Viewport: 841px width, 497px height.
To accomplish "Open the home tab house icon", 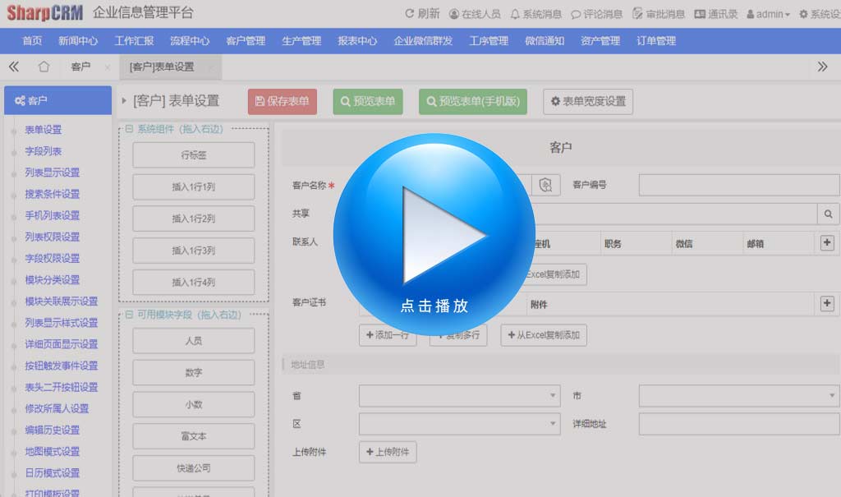I will (x=44, y=67).
